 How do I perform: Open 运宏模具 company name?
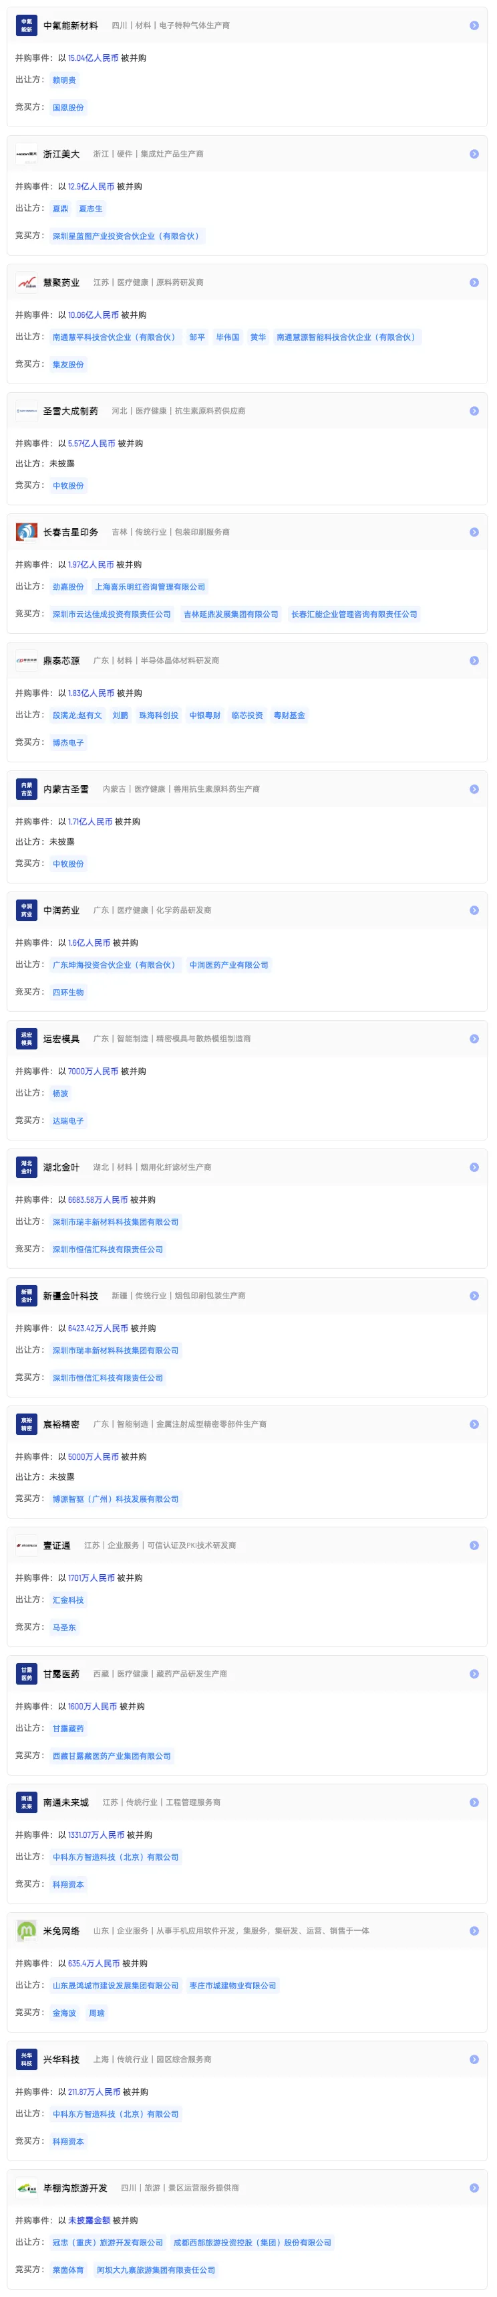tap(61, 1039)
